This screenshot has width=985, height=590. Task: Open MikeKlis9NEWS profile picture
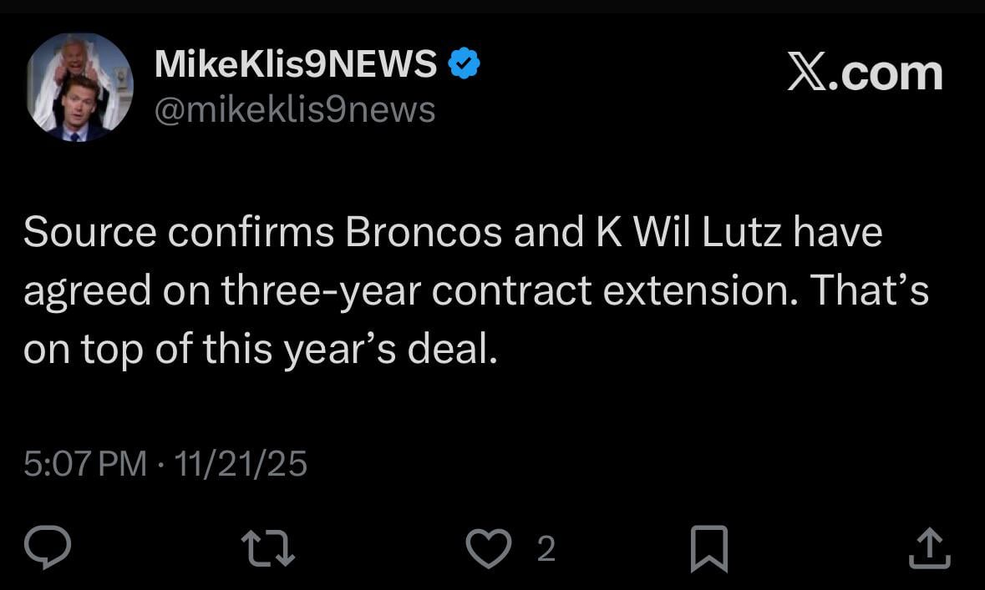[79, 86]
